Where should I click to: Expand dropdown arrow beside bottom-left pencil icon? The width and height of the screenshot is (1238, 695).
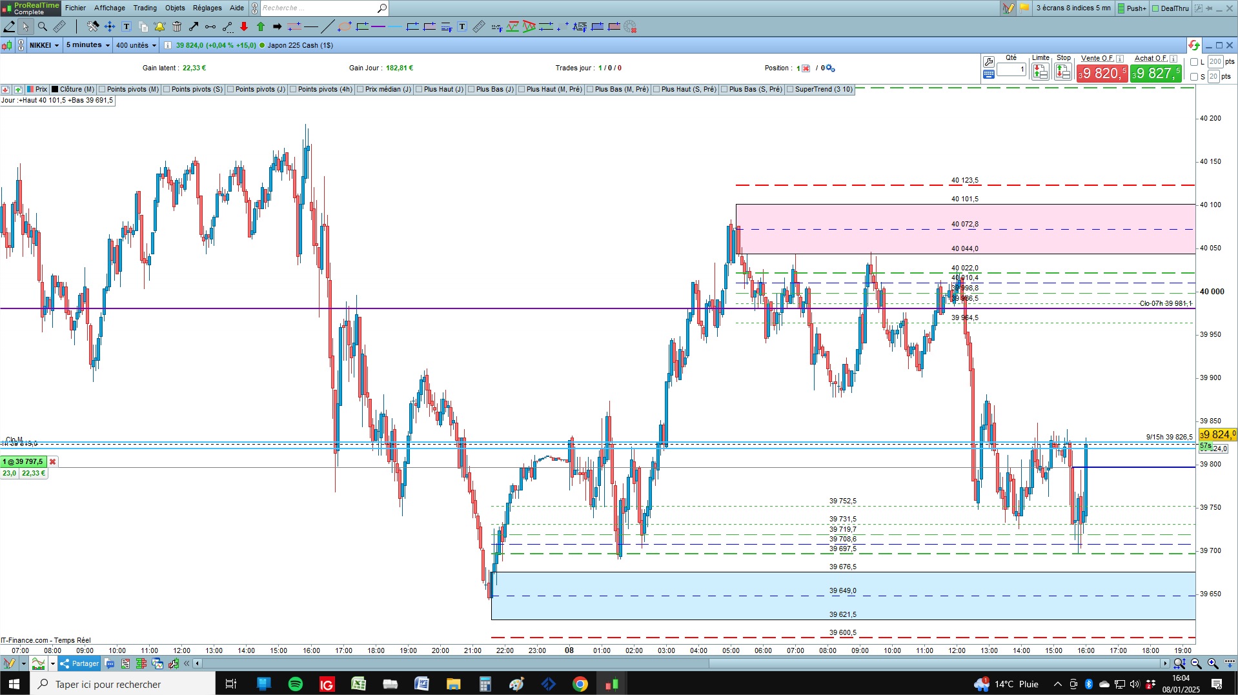click(x=24, y=663)
